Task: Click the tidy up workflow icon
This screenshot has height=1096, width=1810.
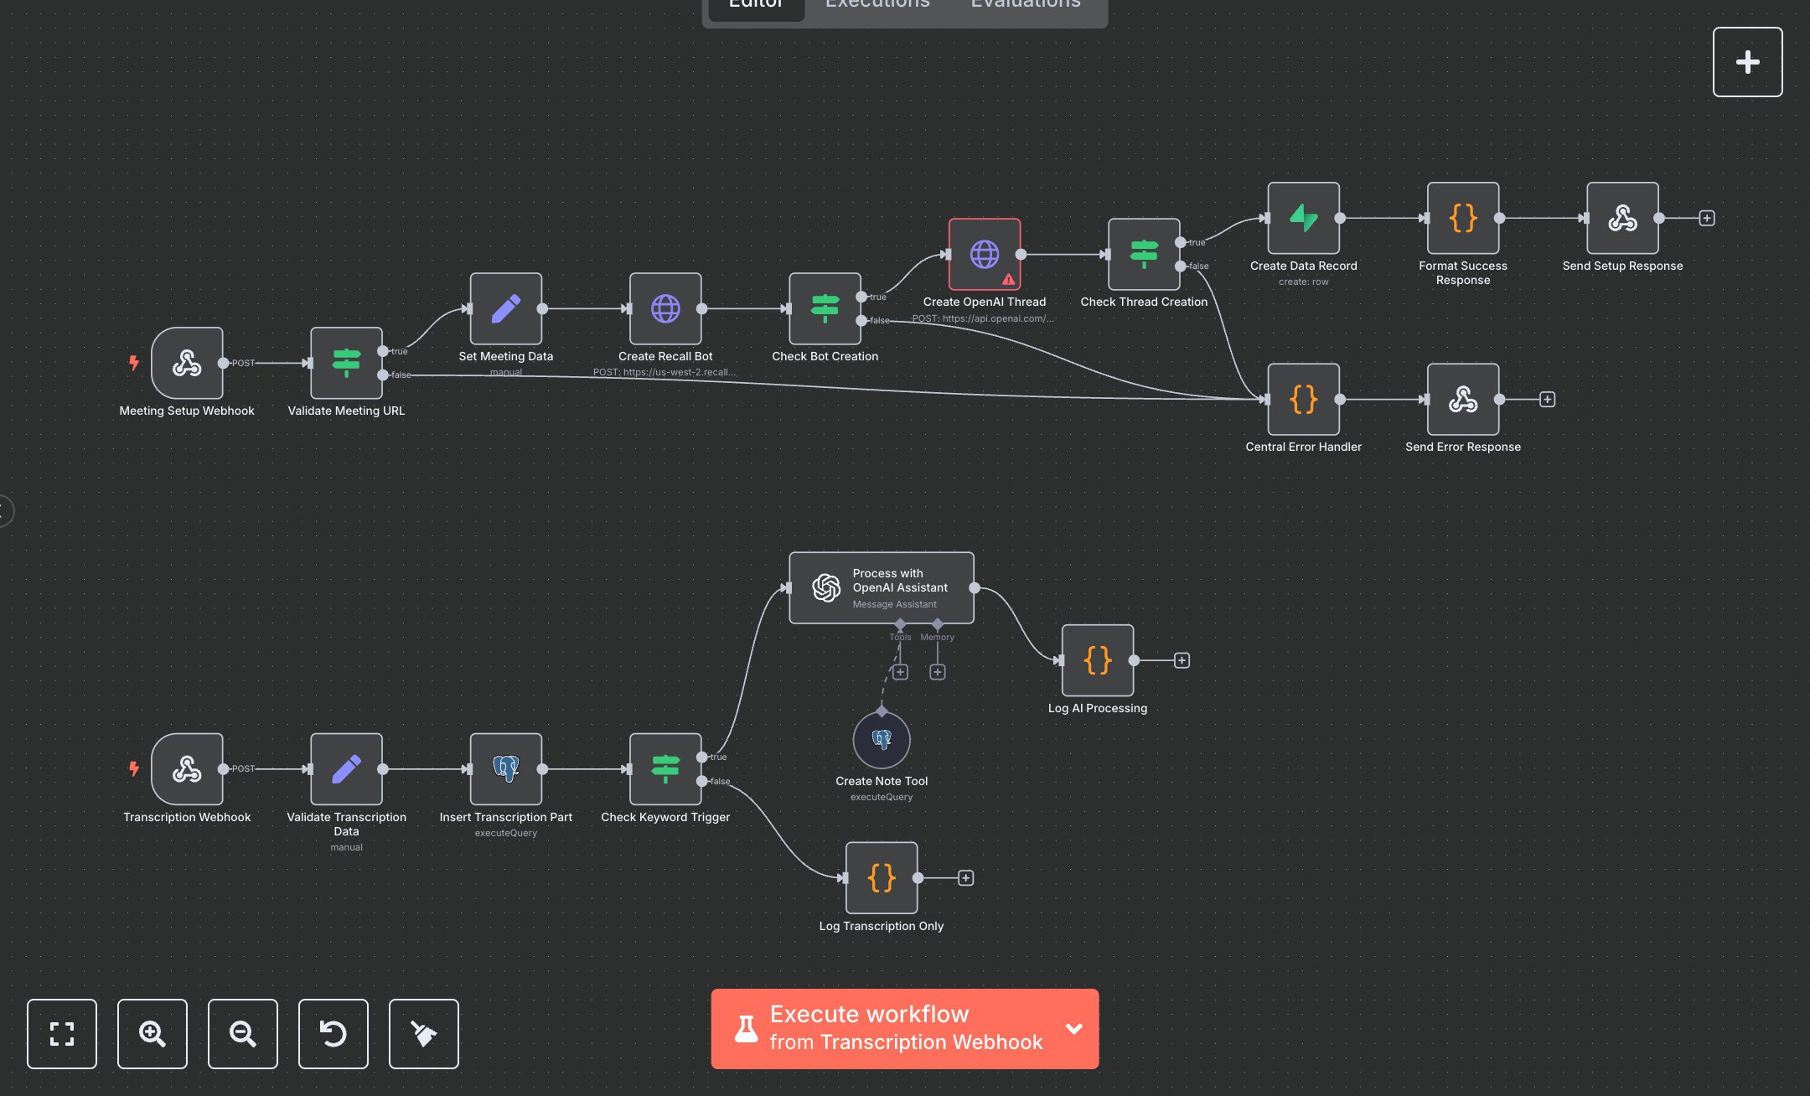Action: [x=423, y=1034]
